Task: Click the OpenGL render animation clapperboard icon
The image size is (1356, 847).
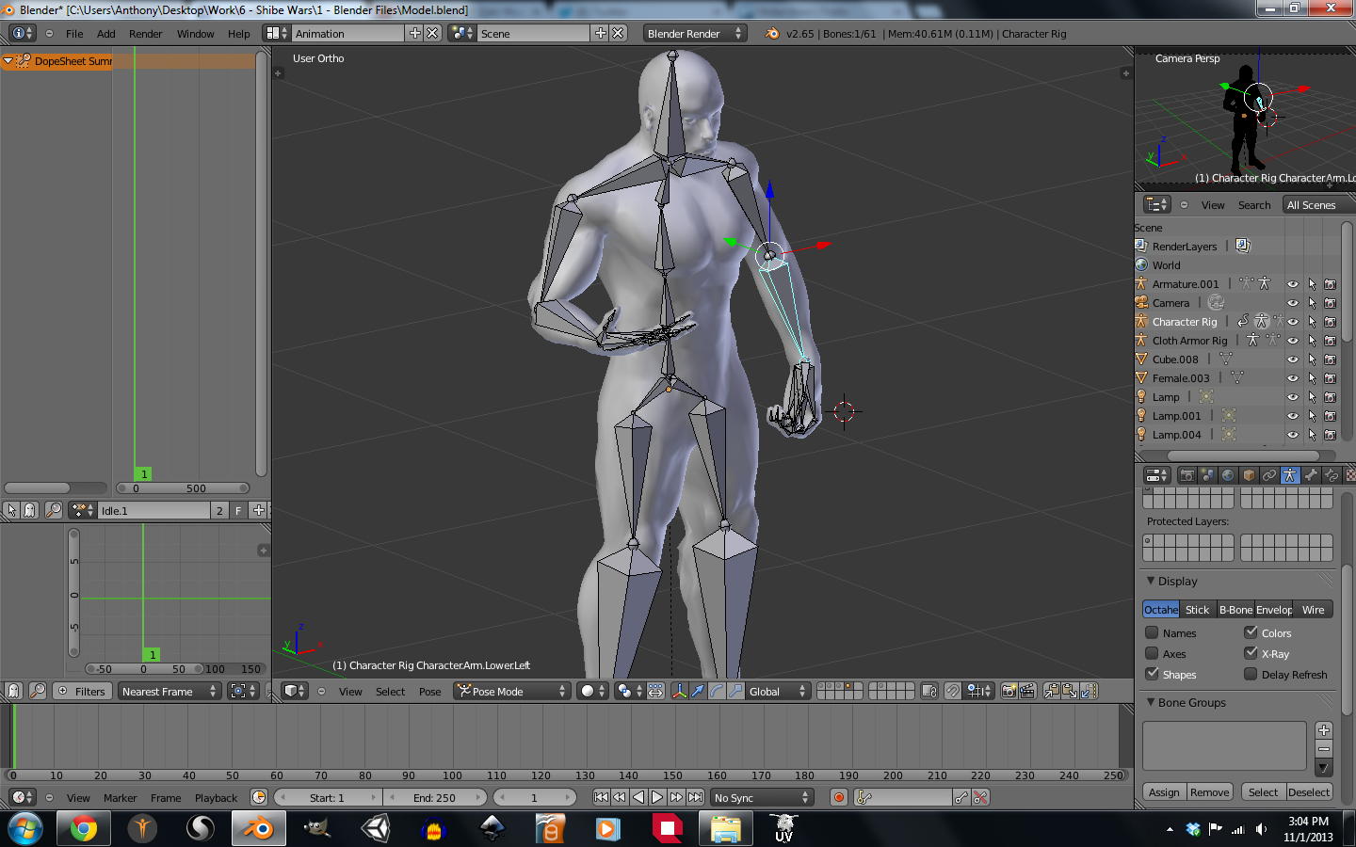Action: tap(1027, 691)
